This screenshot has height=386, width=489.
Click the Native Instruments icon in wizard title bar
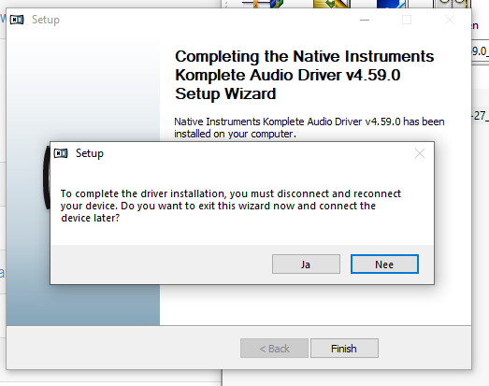[17, 20]
